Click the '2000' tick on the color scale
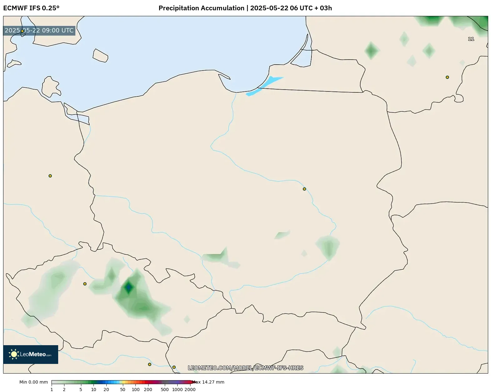Screen dimensions: 491x392 point(190,389)
